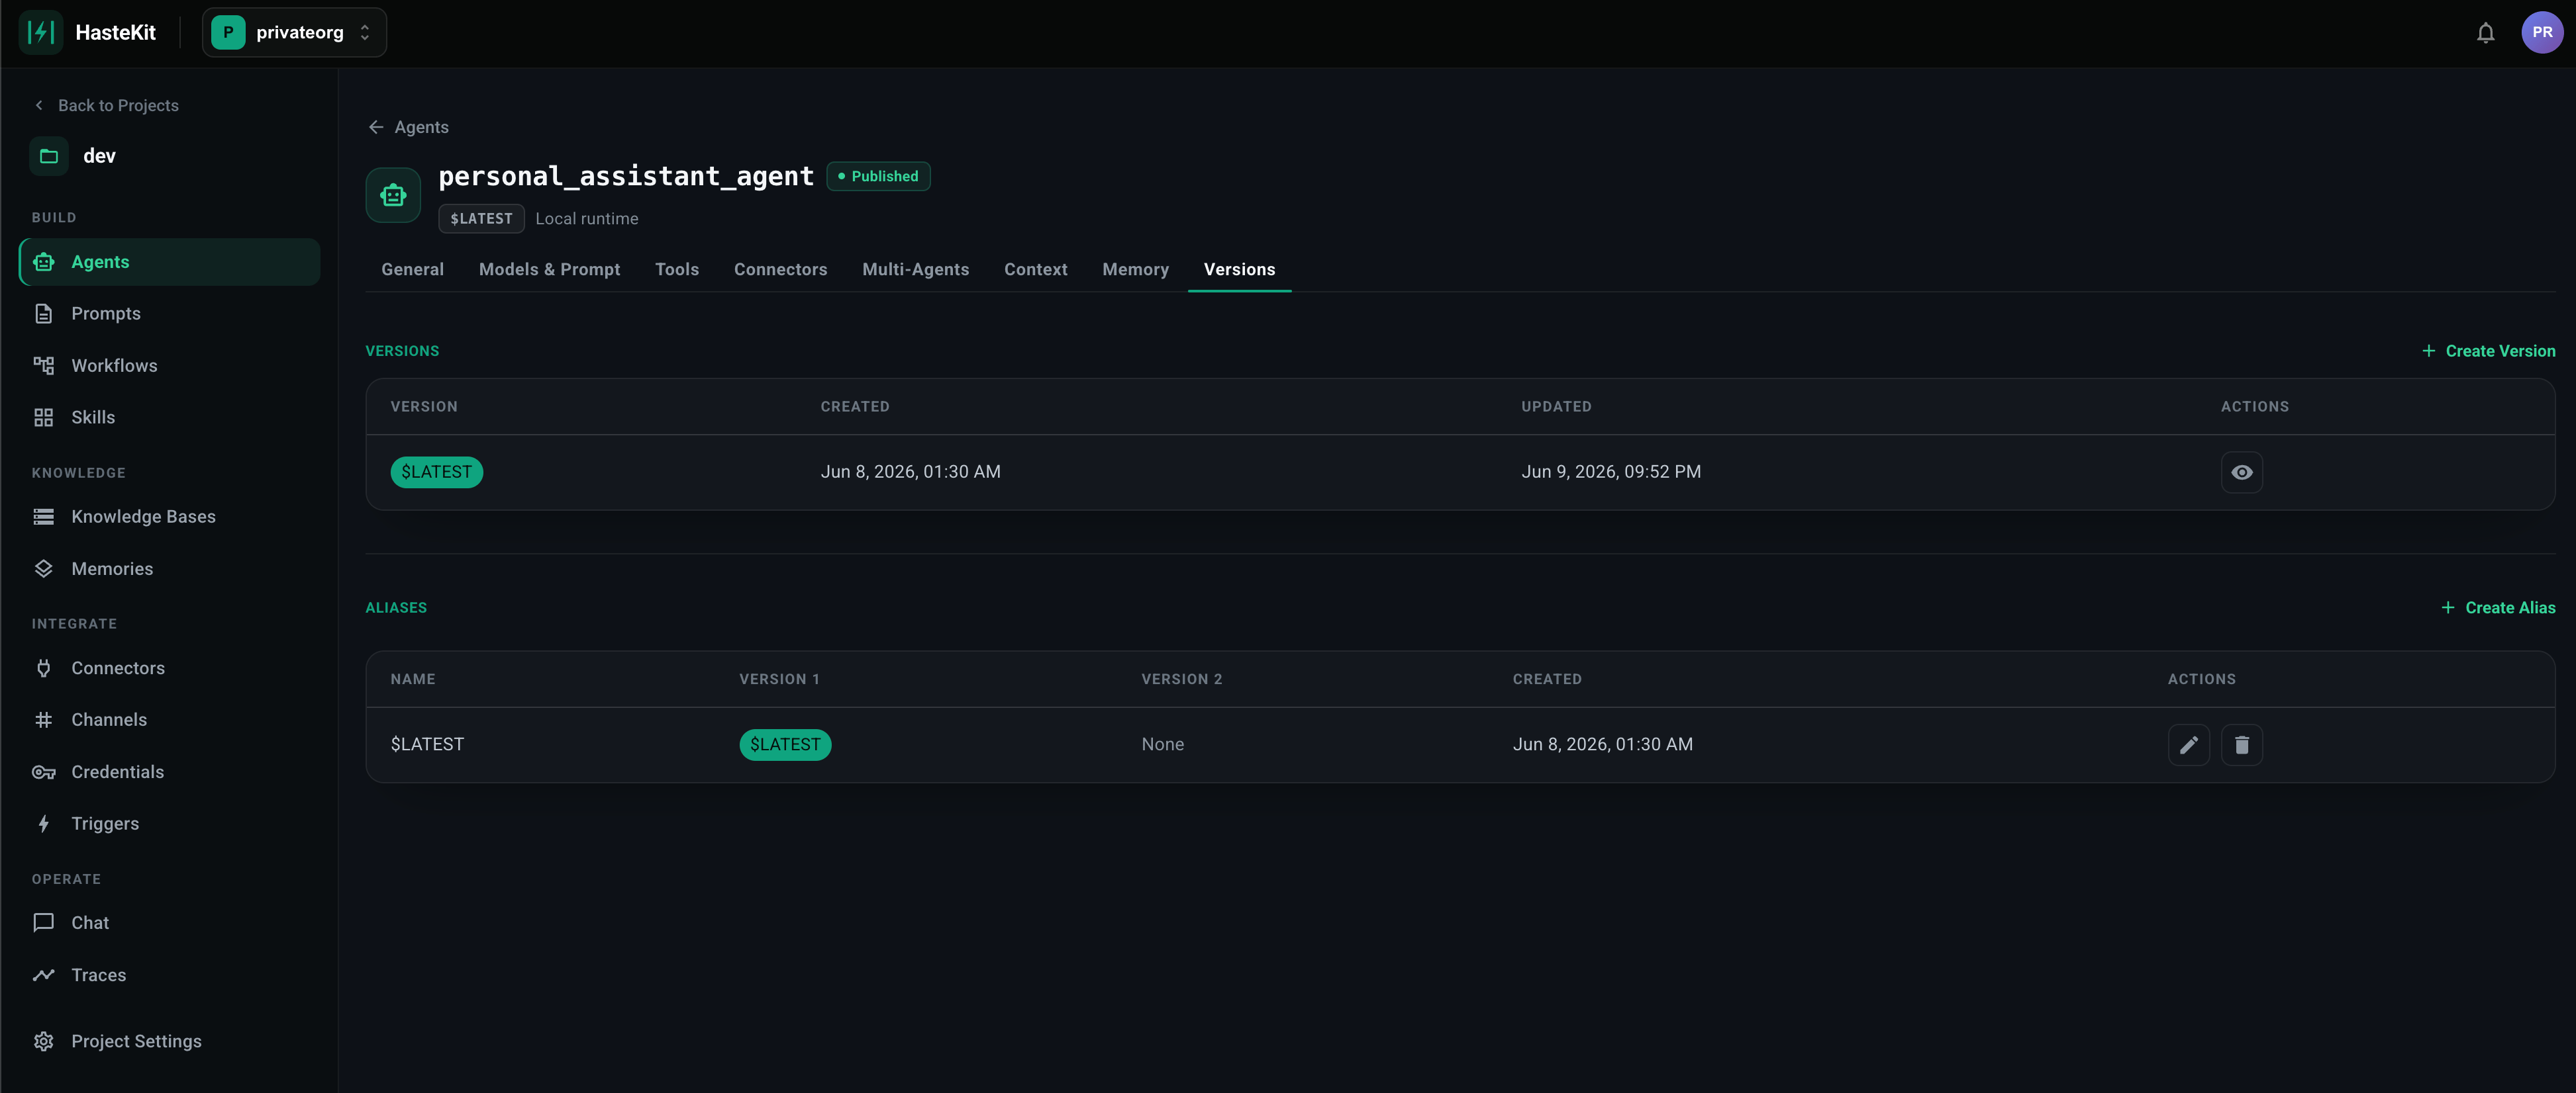
Task: Click the $LATEST badge in the Version 1 column
Action: pos(785,744)
